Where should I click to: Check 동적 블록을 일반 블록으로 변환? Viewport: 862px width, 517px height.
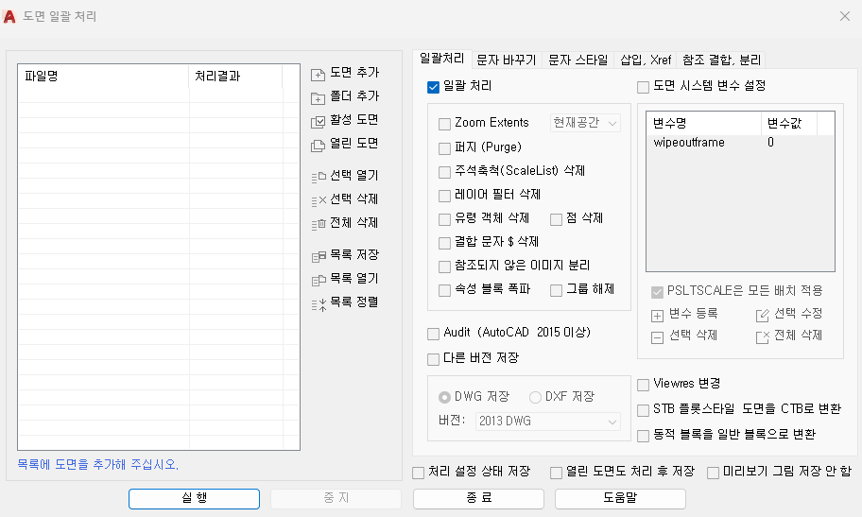643,436
